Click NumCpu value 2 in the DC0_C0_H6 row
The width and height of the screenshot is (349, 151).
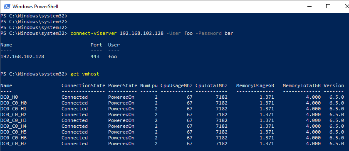point(156,138)
